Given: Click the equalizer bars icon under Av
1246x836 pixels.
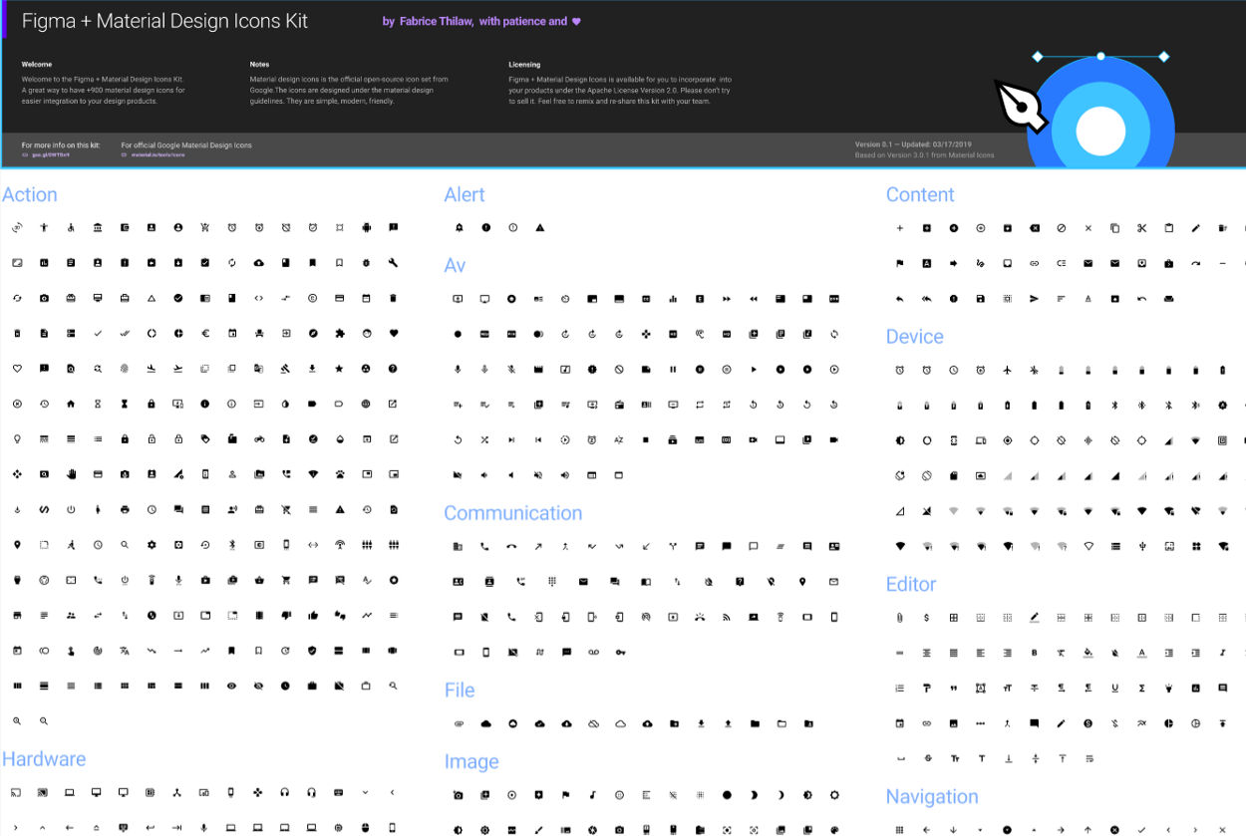Looking at the screenshot, I should [x=673, y=299].
